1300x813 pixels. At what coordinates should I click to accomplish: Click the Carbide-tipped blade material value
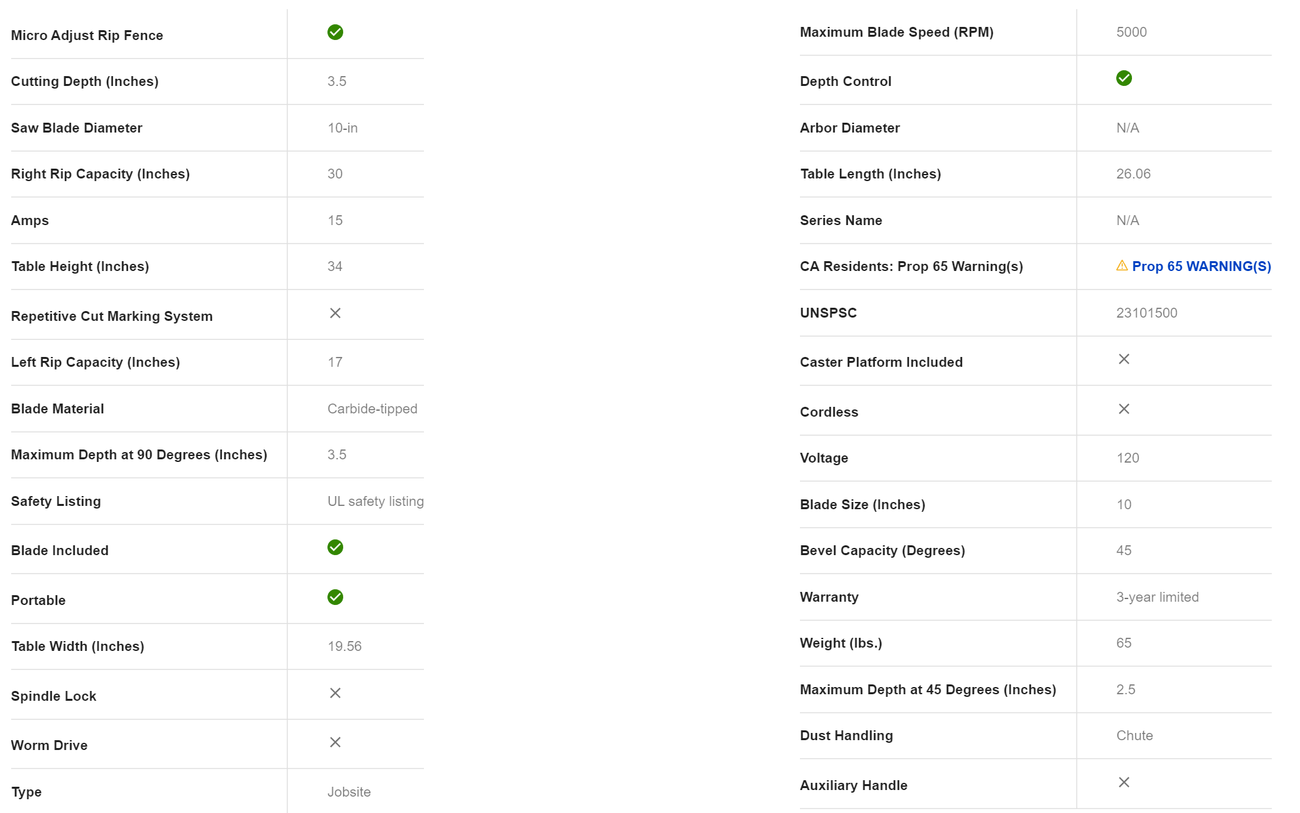pos(372,409)
